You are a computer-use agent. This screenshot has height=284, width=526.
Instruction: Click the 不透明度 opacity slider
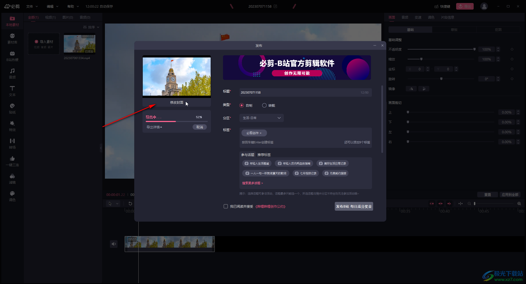tap(442, 49)
